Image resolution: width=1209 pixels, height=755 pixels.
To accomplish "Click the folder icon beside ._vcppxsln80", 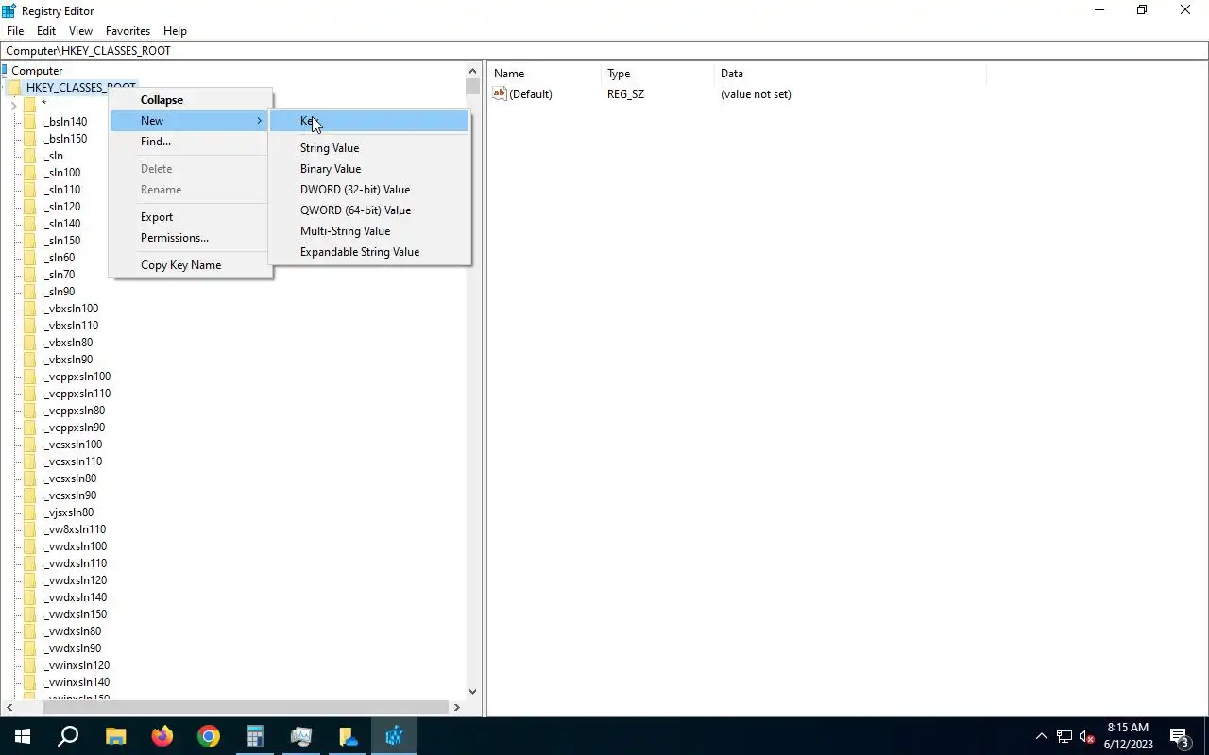I will click(30, 410).
